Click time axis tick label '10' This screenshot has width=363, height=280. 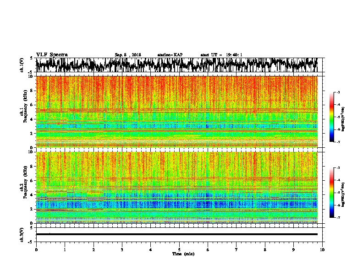click(x=322, y=250)
